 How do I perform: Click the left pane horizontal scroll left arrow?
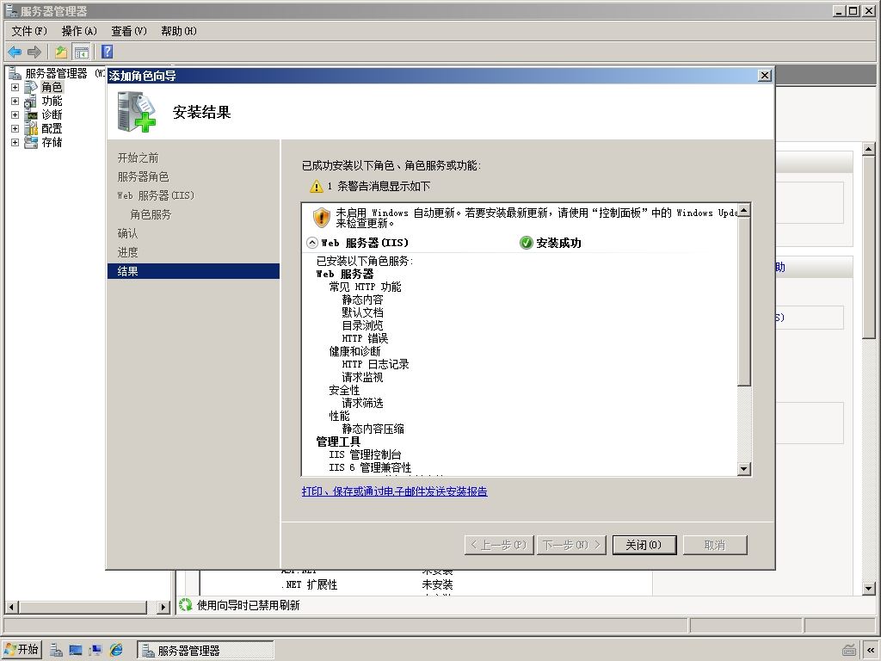[11, 607]
